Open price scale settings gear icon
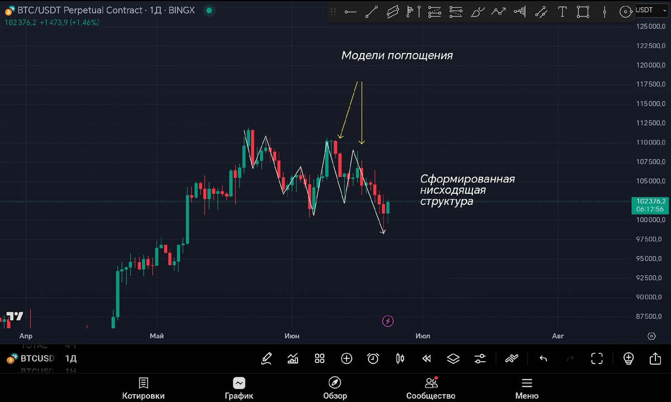 point(651,336)
